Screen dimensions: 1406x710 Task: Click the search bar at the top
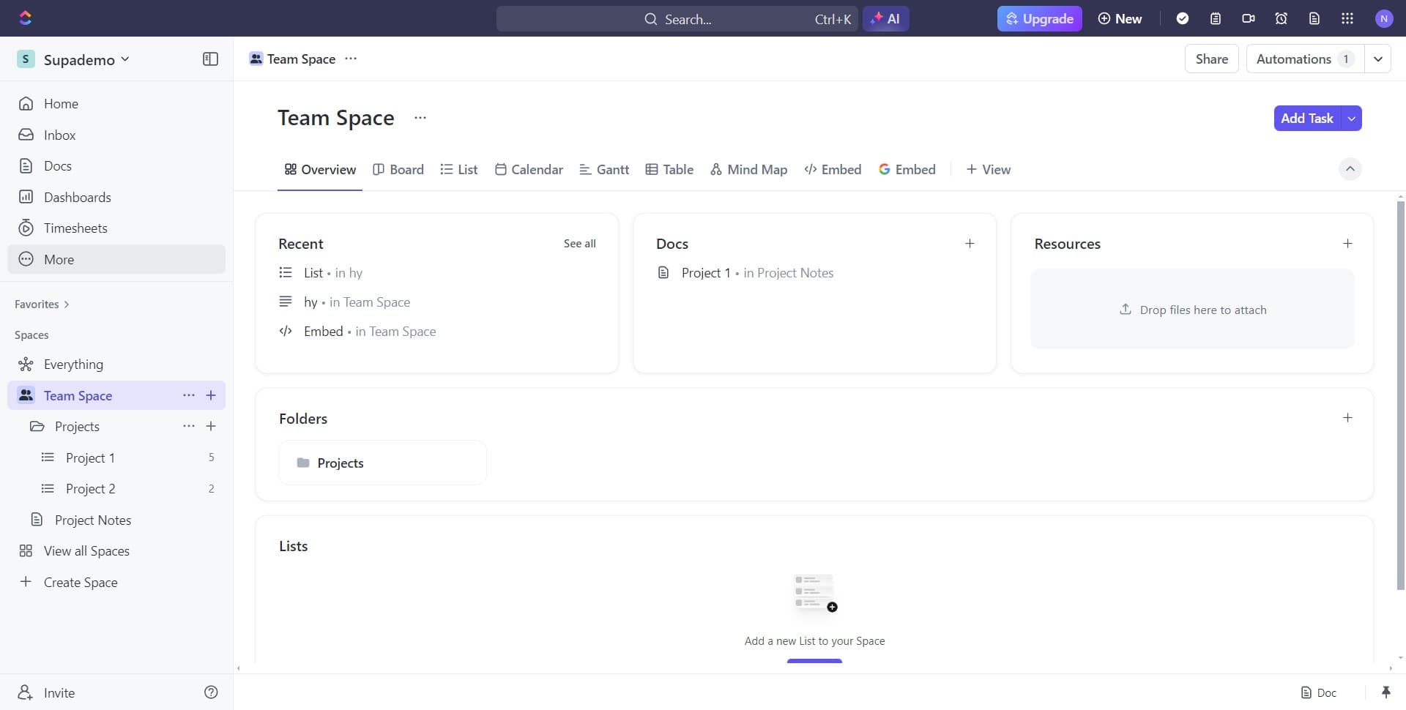(x=703, y=19)
